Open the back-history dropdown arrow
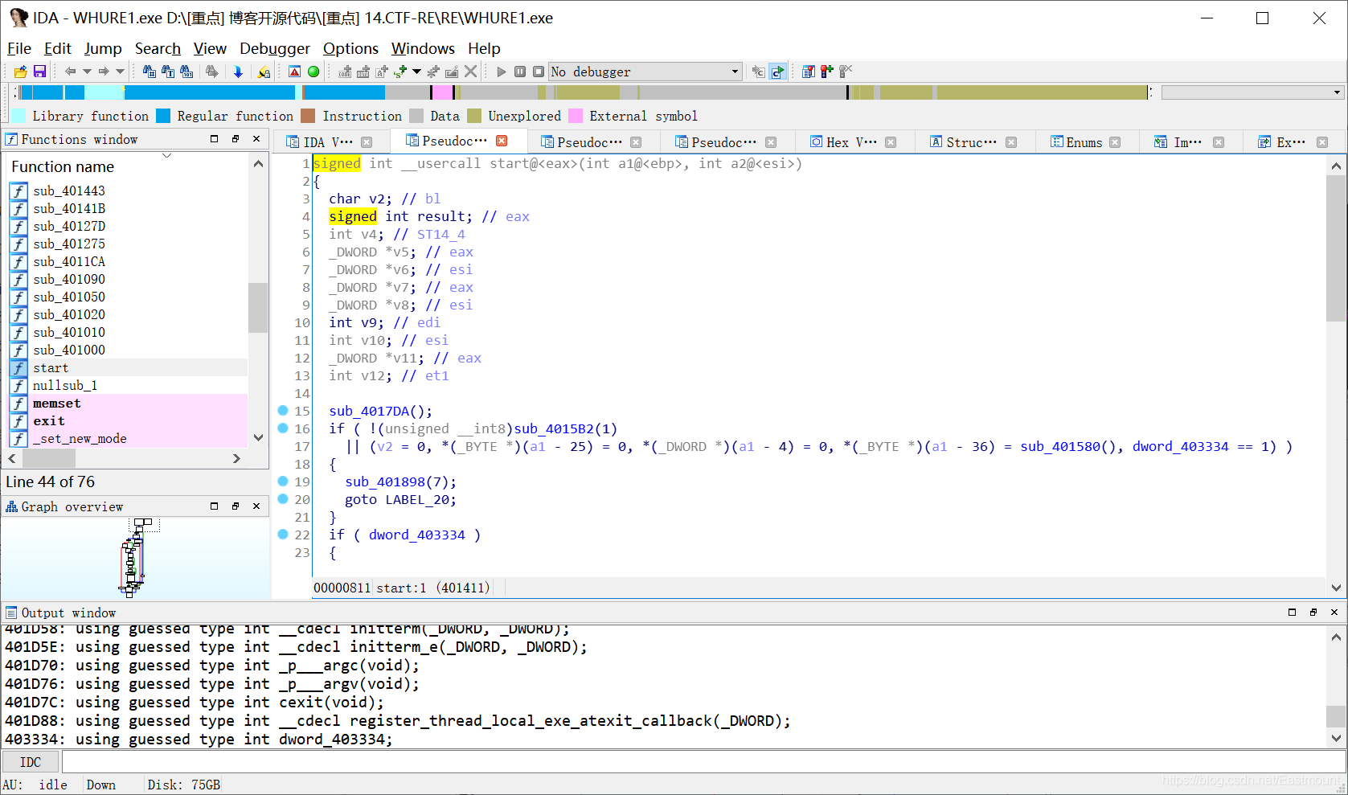Screen dimensions: 1348x795 tap(87, 72)
